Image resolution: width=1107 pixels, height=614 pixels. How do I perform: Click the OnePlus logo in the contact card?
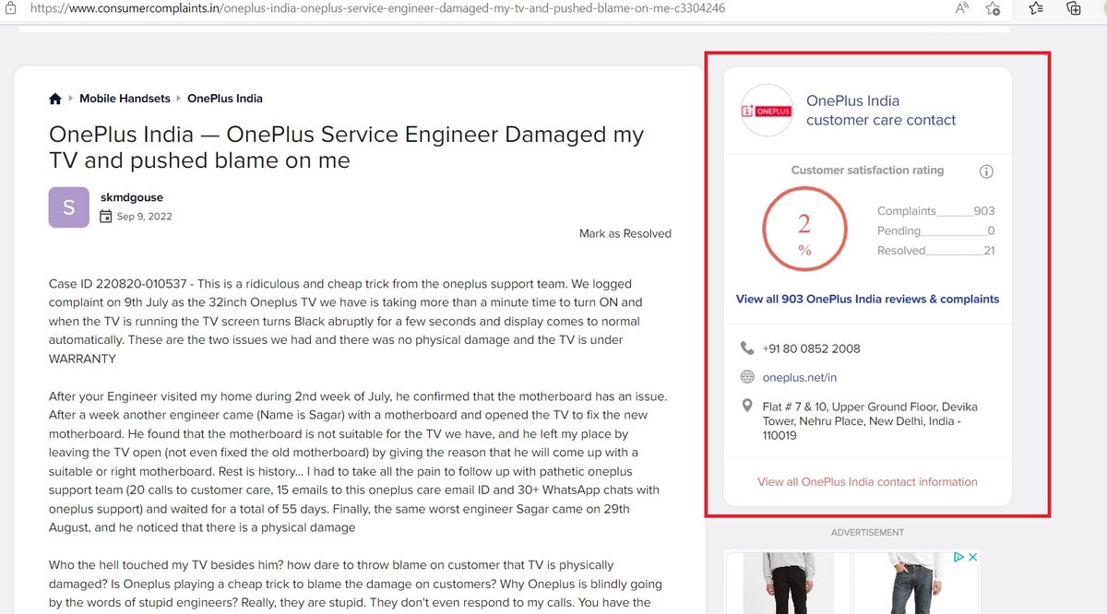pyautogui.click(x=767, y=111)
